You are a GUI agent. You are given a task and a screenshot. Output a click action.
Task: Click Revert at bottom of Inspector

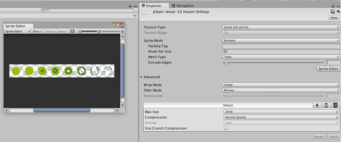coord(319,137)
